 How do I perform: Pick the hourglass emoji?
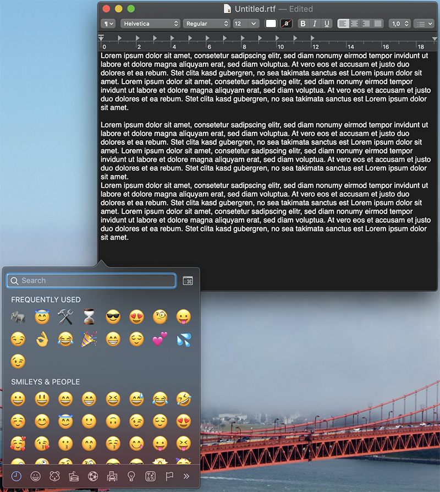(89, 317)
